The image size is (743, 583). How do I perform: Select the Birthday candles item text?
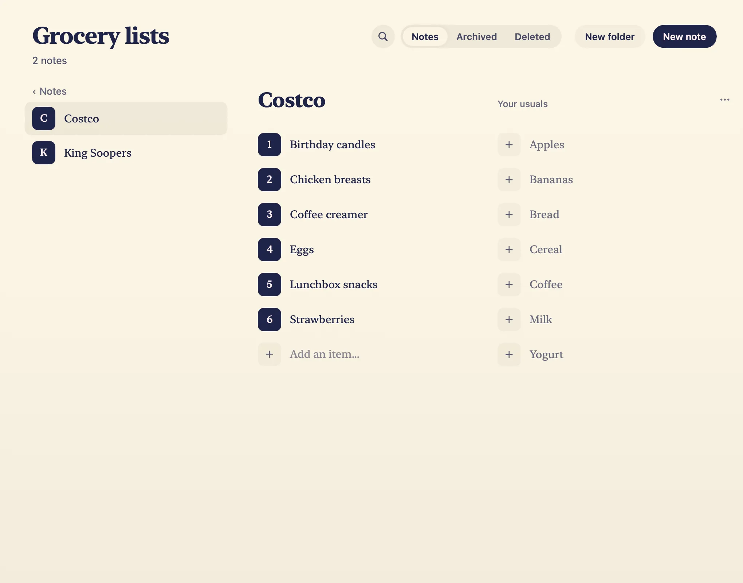click(332, 145)
